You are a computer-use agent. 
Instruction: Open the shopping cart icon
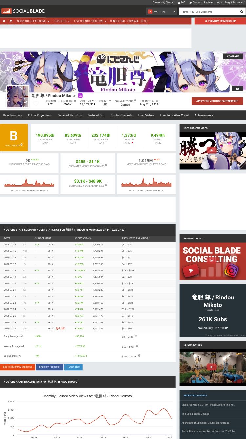(10, 21)
